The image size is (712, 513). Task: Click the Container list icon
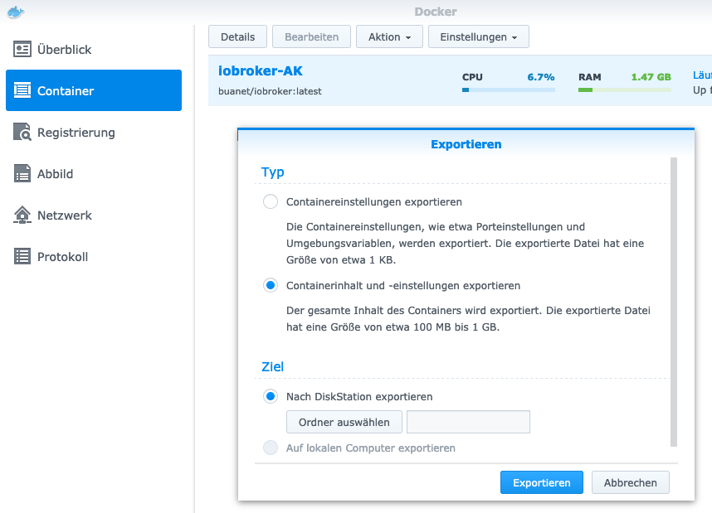click(x=22, y=91)
